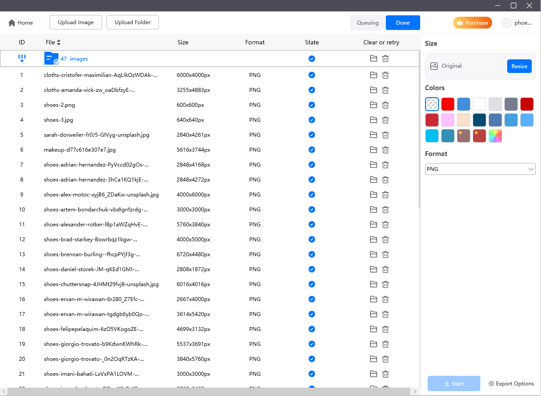Screen dimensions: 541x396
Task: Click the state checkmark of 47 images row
Action: [x=312, y=58]
